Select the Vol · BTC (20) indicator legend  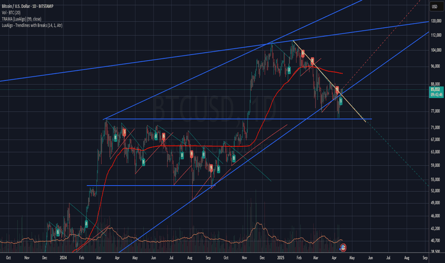[x=11, y=12]
